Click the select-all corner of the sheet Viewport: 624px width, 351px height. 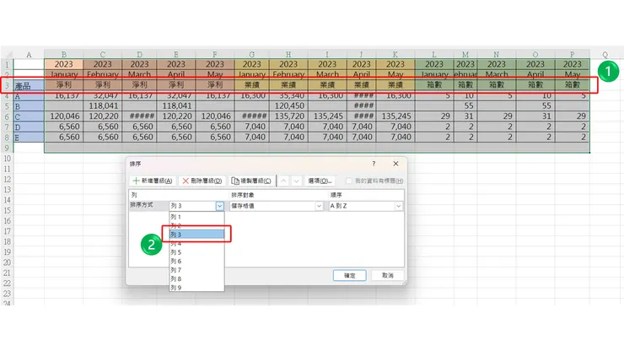[7, 54]
